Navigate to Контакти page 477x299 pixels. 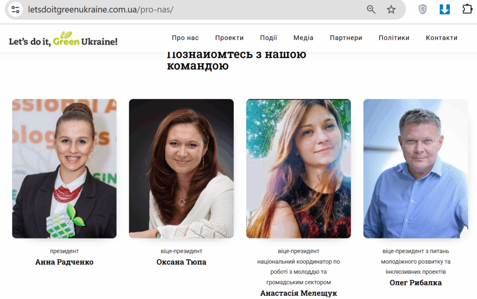442,38
